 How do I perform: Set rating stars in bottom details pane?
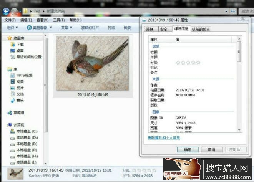pyautogui.click(x=144, y=170)
